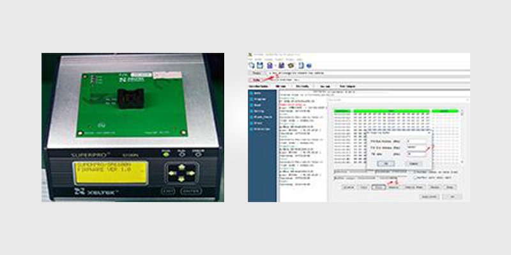
Task: Click the Fill Start Address hex field
Action: pyautogui.click(x=416, y=141)
